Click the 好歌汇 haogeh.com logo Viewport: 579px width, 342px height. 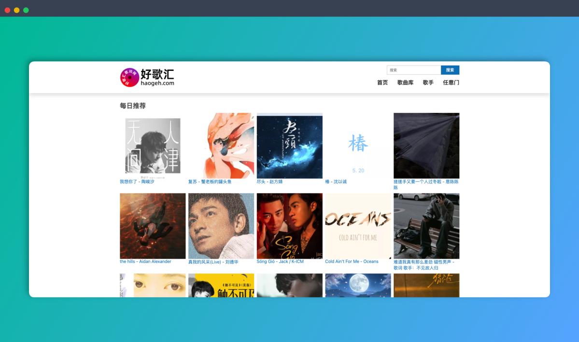(147, 77)
